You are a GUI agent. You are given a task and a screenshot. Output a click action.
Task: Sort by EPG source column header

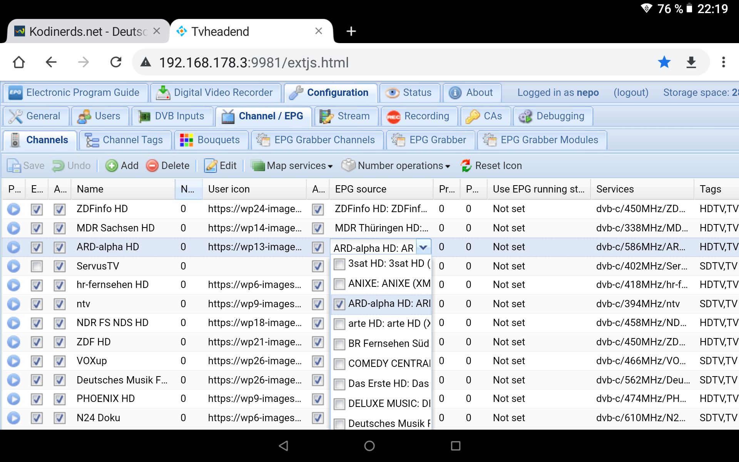coord(381,189)
